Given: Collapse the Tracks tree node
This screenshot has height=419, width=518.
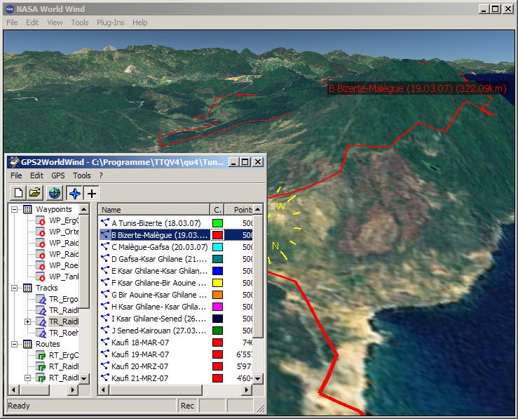Looking at the screenshot, I should 14,288.
